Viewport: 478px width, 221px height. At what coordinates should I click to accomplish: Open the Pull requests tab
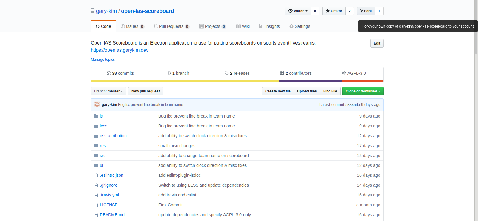click(x=172, y=26)
